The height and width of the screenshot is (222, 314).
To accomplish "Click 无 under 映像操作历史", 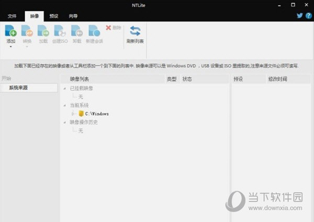I will click(x=81, y=131).
